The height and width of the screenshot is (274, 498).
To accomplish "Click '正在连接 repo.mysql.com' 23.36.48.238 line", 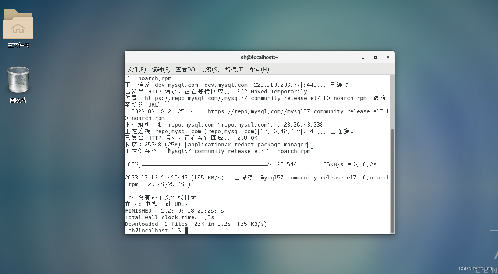I will [x=239, y=131].
